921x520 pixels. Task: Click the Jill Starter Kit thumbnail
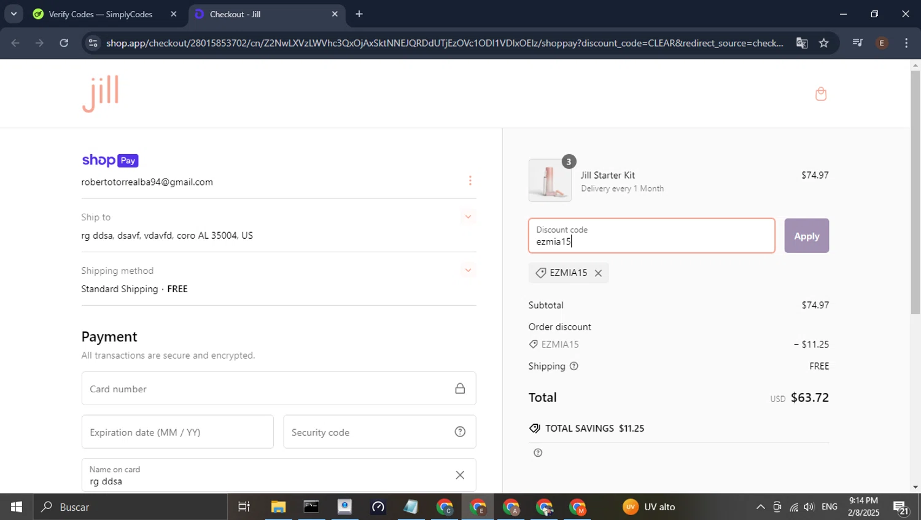(x=550, y=181)
